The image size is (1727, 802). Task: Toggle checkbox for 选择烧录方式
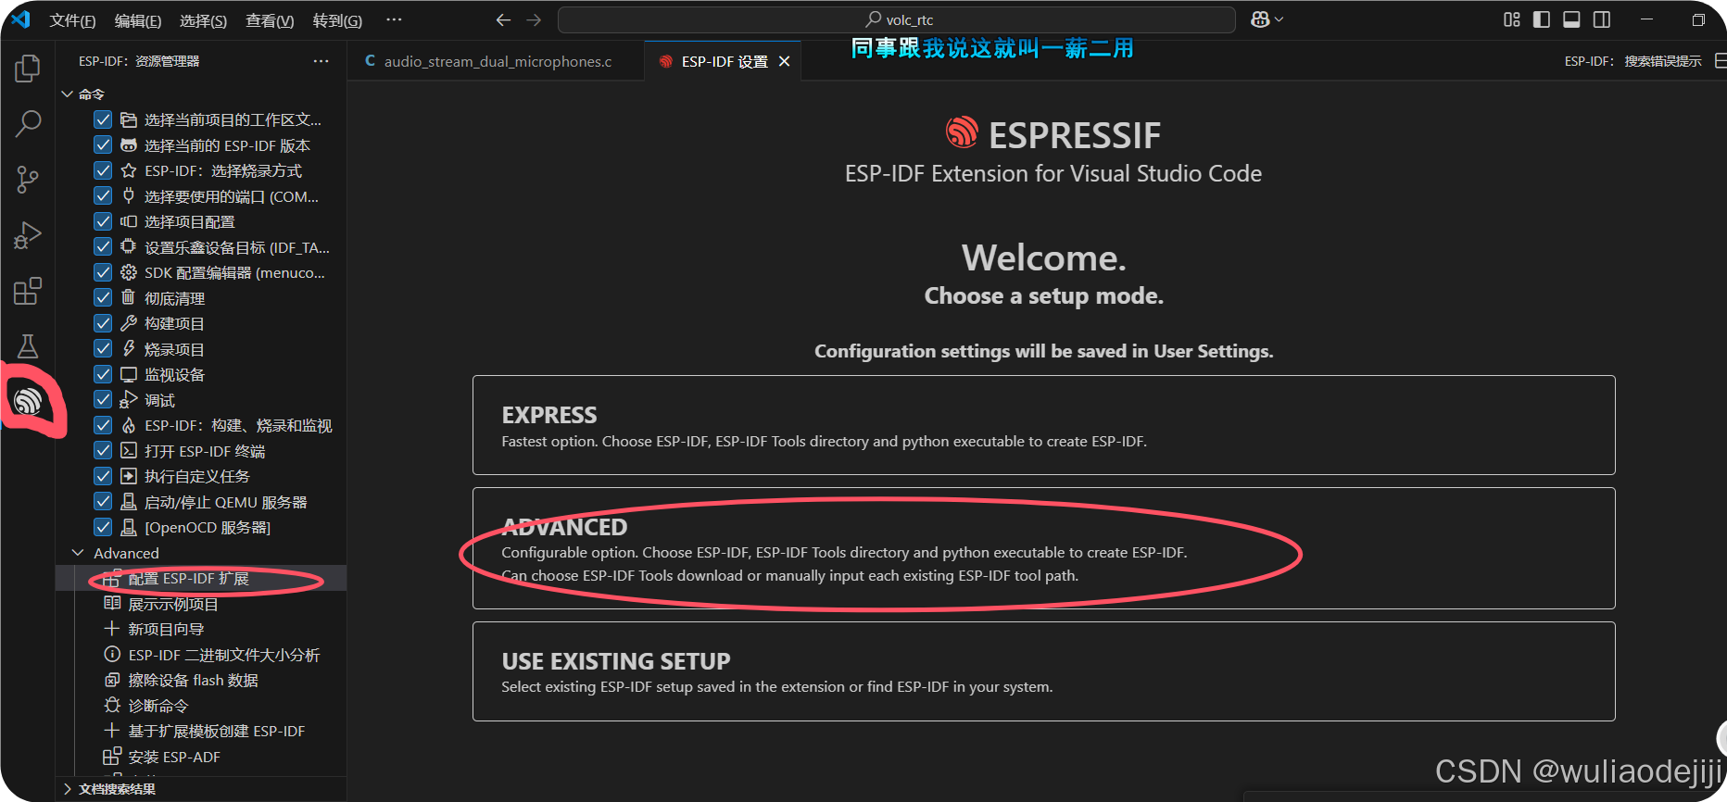pyautogui.click(x=103, y=170)
